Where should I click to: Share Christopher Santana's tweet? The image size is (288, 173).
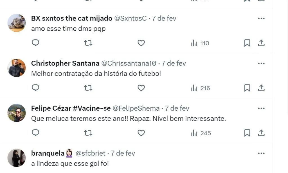coord(261,88)
